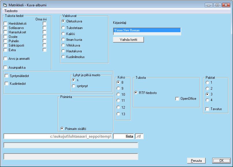Viewport: 233px width, 167px height.
Task: Set font size Koko to 13
Action: pyautogui.click(x=118, y=114)
